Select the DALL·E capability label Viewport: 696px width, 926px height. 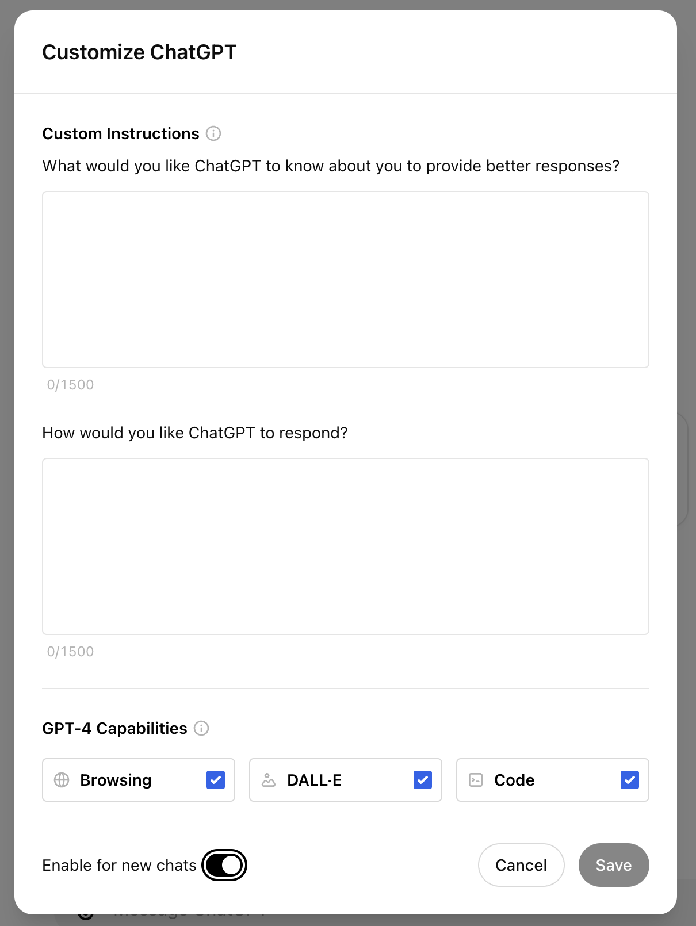[314, 780]
